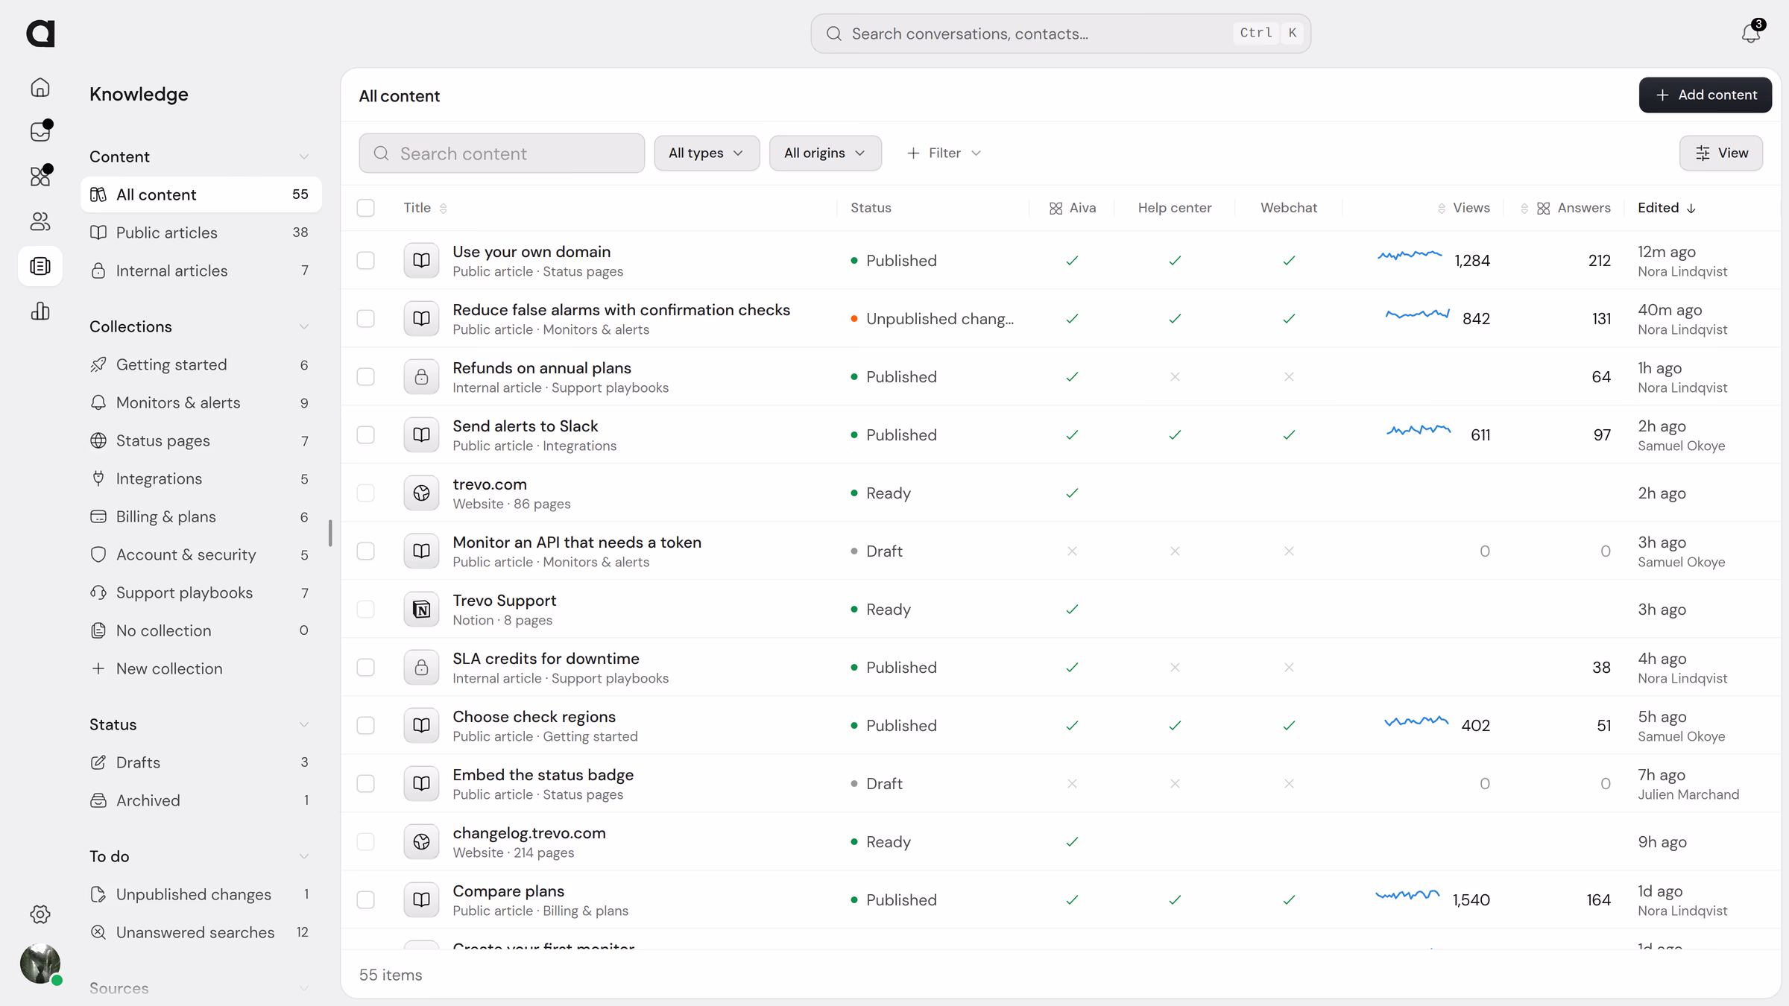
Task: Open the Compare plans article title
Action: coord(508,891)
